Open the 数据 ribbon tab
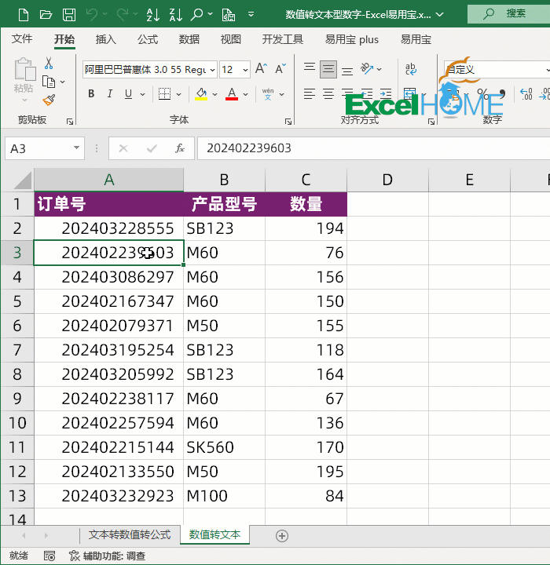Screen dimensions: 550x565 pyautogui.click(x=189, y=39)
